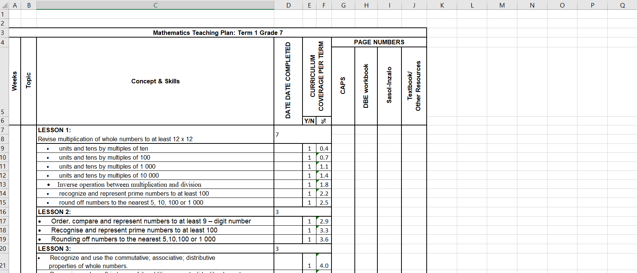Select row 5 header
Image resolution: width=637 pixels, height=273 pixels.
pyautogui.click(x=4, y=81)
